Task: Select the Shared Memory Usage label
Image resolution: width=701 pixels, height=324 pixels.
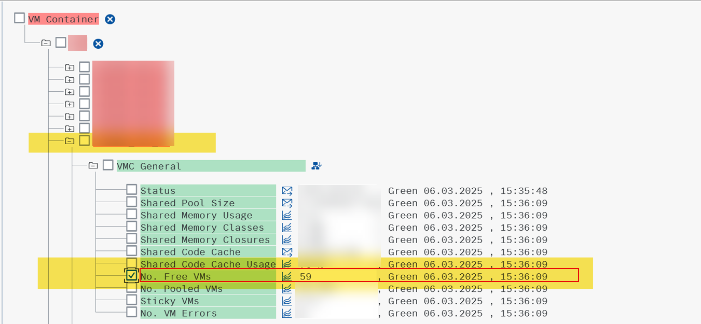Action: (x=196, y=215)
